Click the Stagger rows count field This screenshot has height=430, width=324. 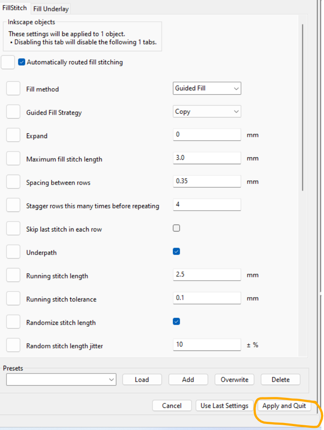coord(207,205)
